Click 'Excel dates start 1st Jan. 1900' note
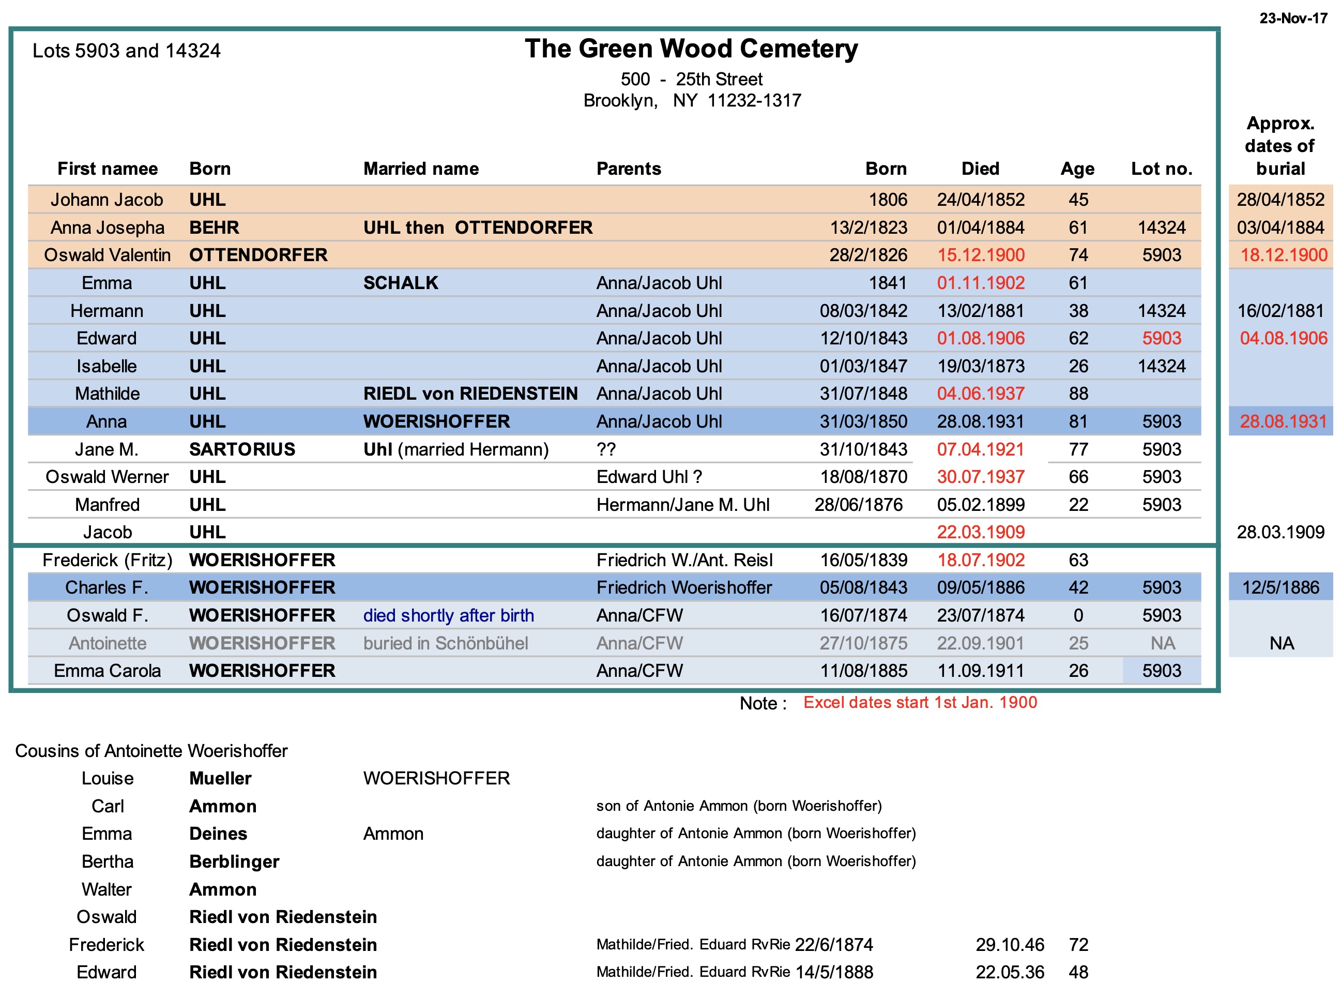 pyautogui.click(x=920, y=702)
